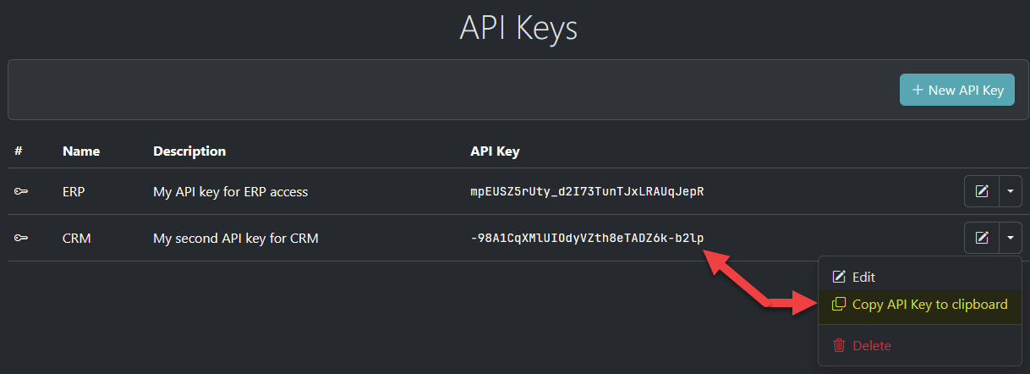Choose Edit from the context menu
Image resolution: width=1030 pixels, height=374 pixels.
863,277
